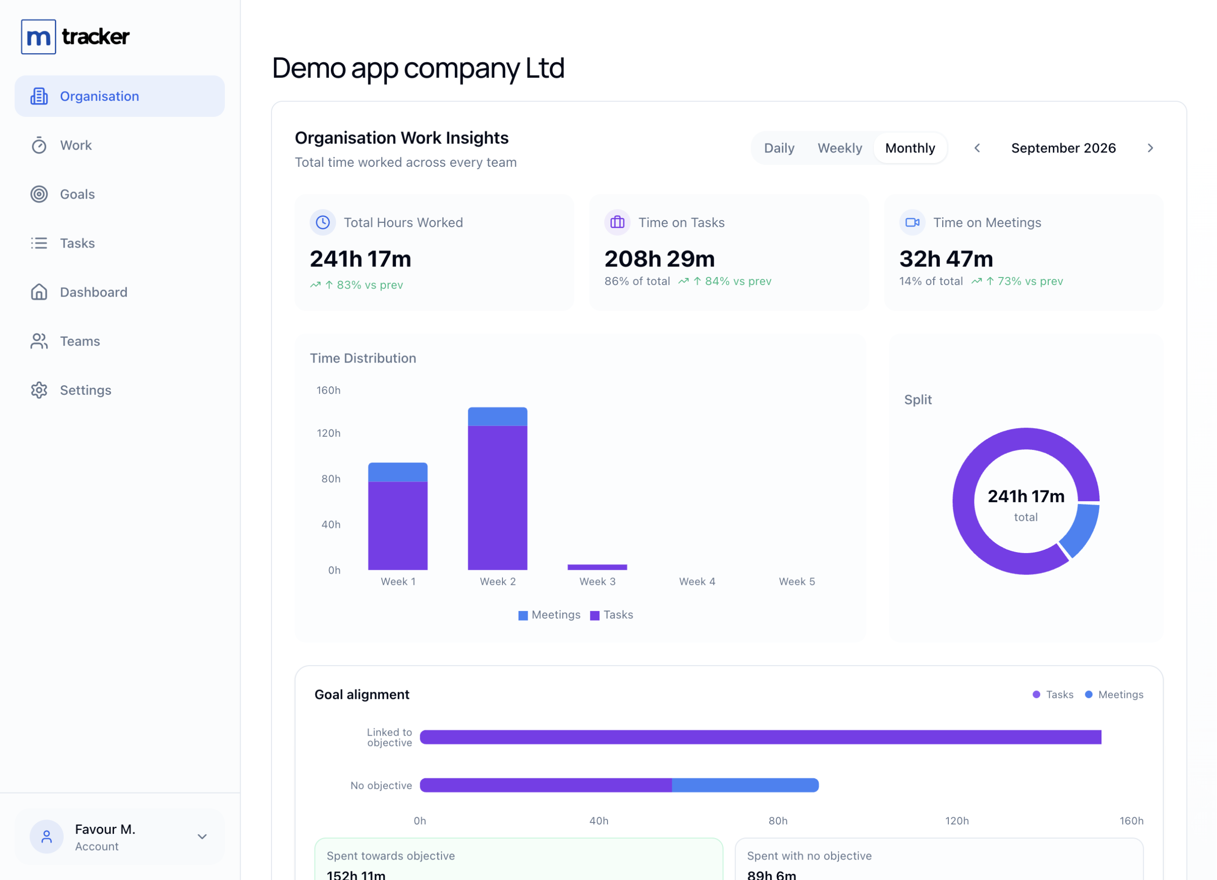Select the Work stopwatch icon

tap(39, 145)
